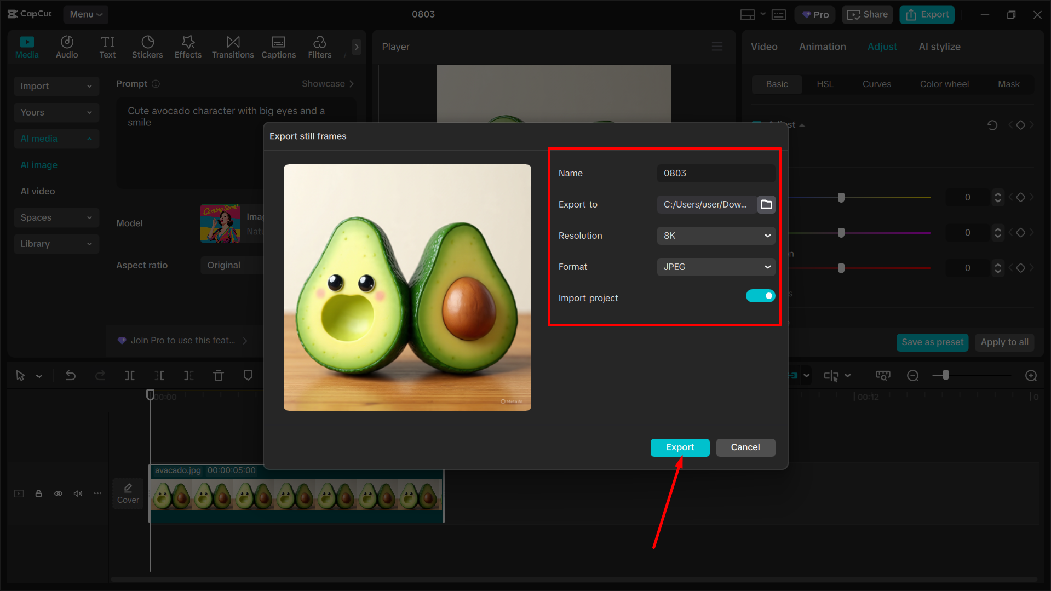This screenshot has height=591, width=1051.
Task: Click the Undo icon above the timeline
Action: click(71, 375)
